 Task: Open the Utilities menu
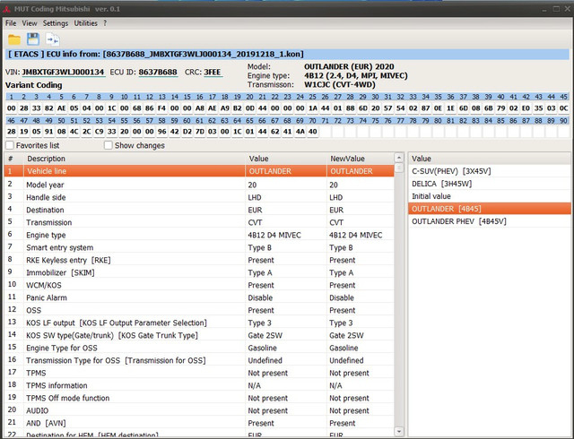[85, 22]
